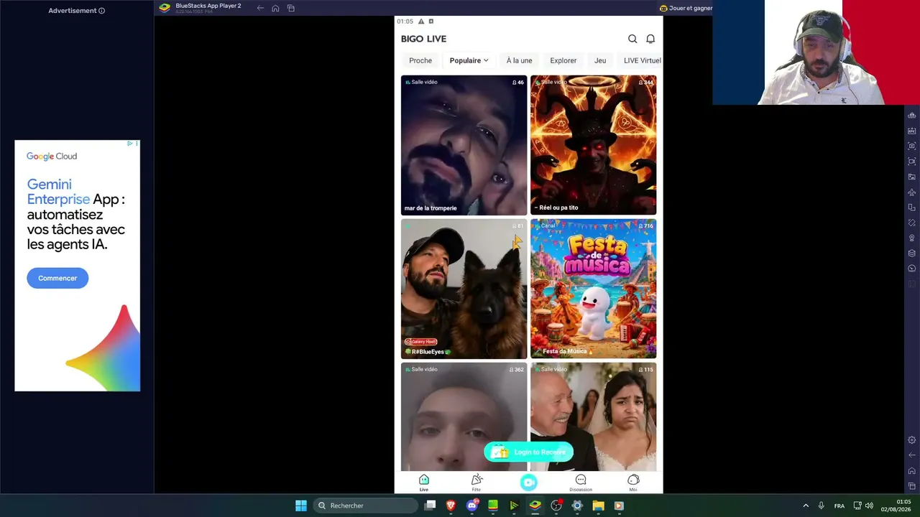Click the back arrow in BlueStacks sidebar
The height and width of the screenshot is (517, 920).
click(912, 455)
